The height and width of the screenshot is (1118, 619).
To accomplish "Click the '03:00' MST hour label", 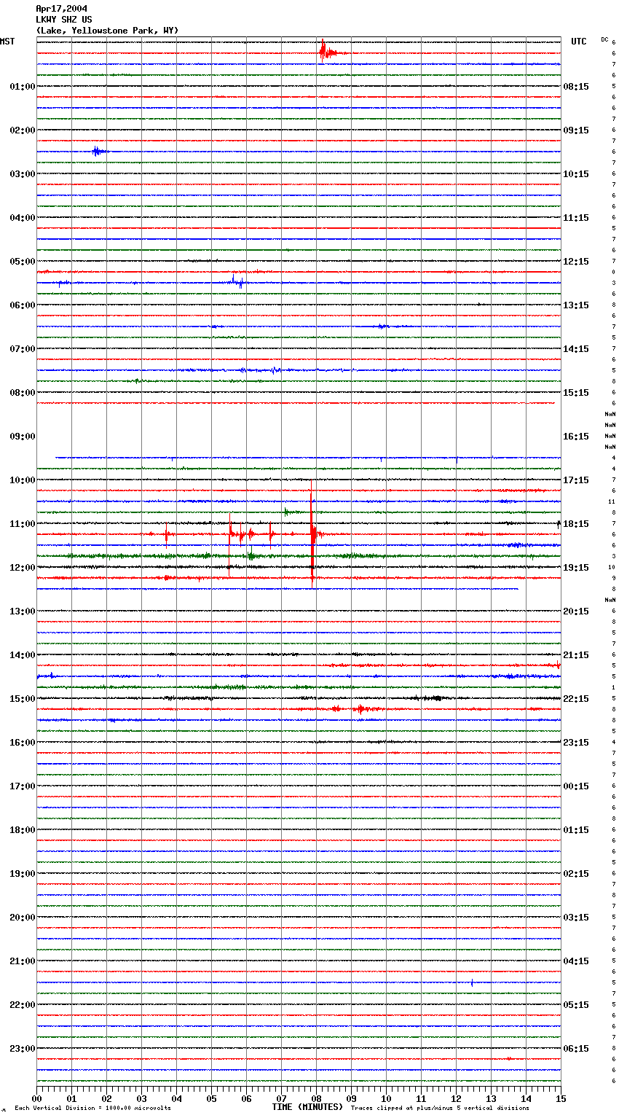I will pos(23,174).
